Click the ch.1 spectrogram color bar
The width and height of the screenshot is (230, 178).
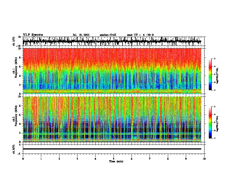210,74
